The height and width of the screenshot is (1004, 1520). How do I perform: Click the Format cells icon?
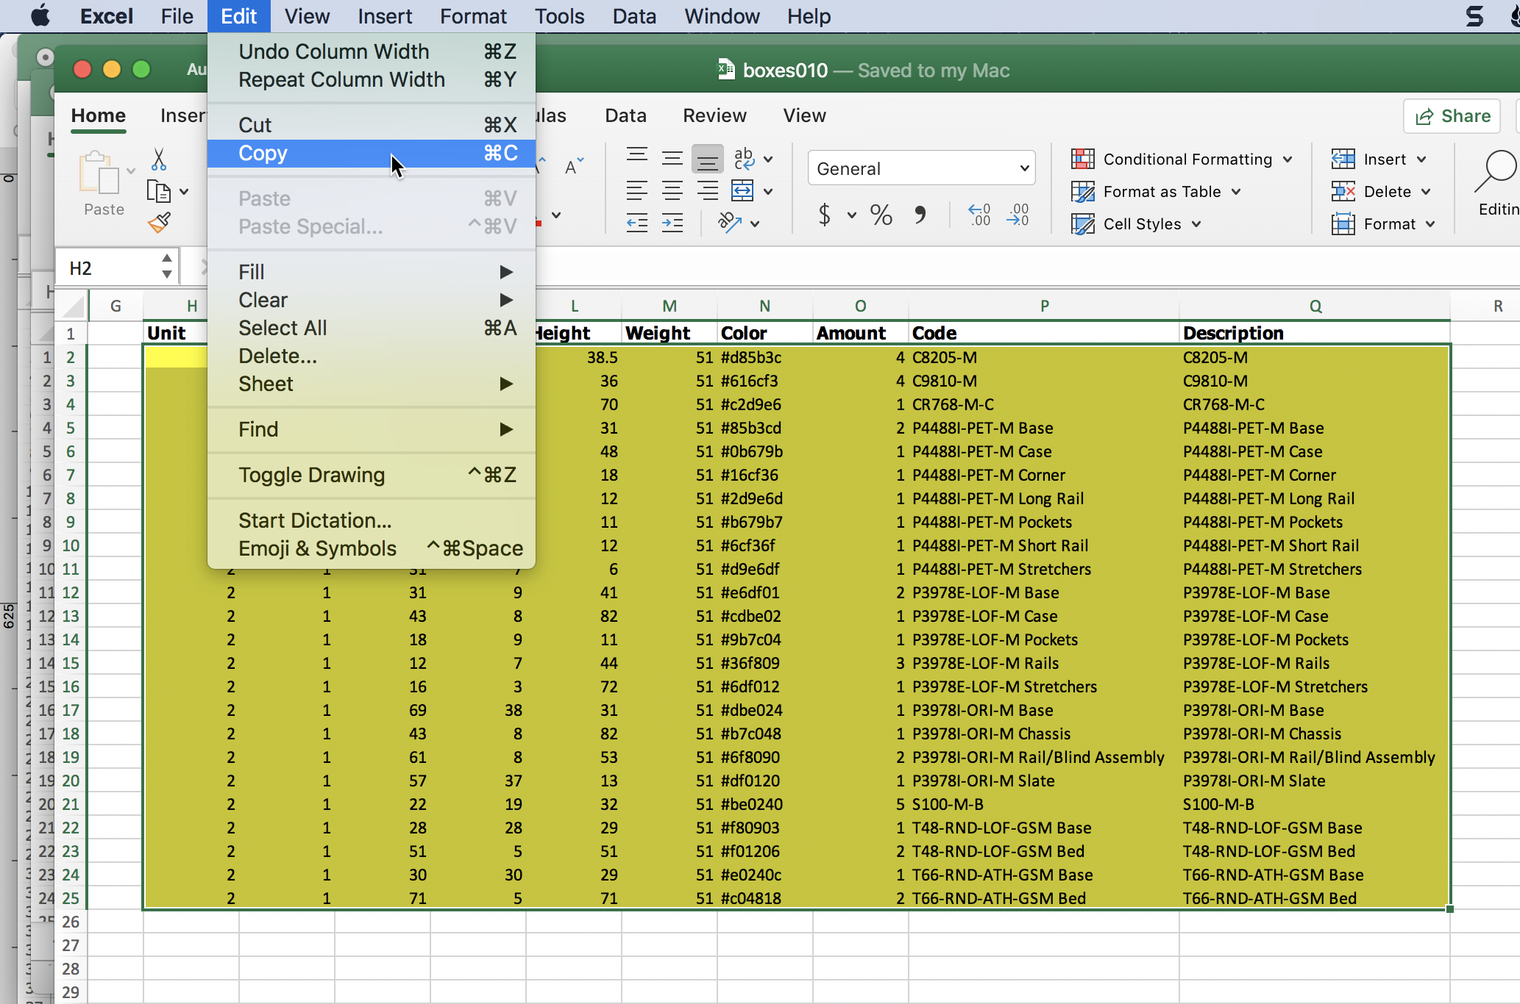pos(1343,224)
